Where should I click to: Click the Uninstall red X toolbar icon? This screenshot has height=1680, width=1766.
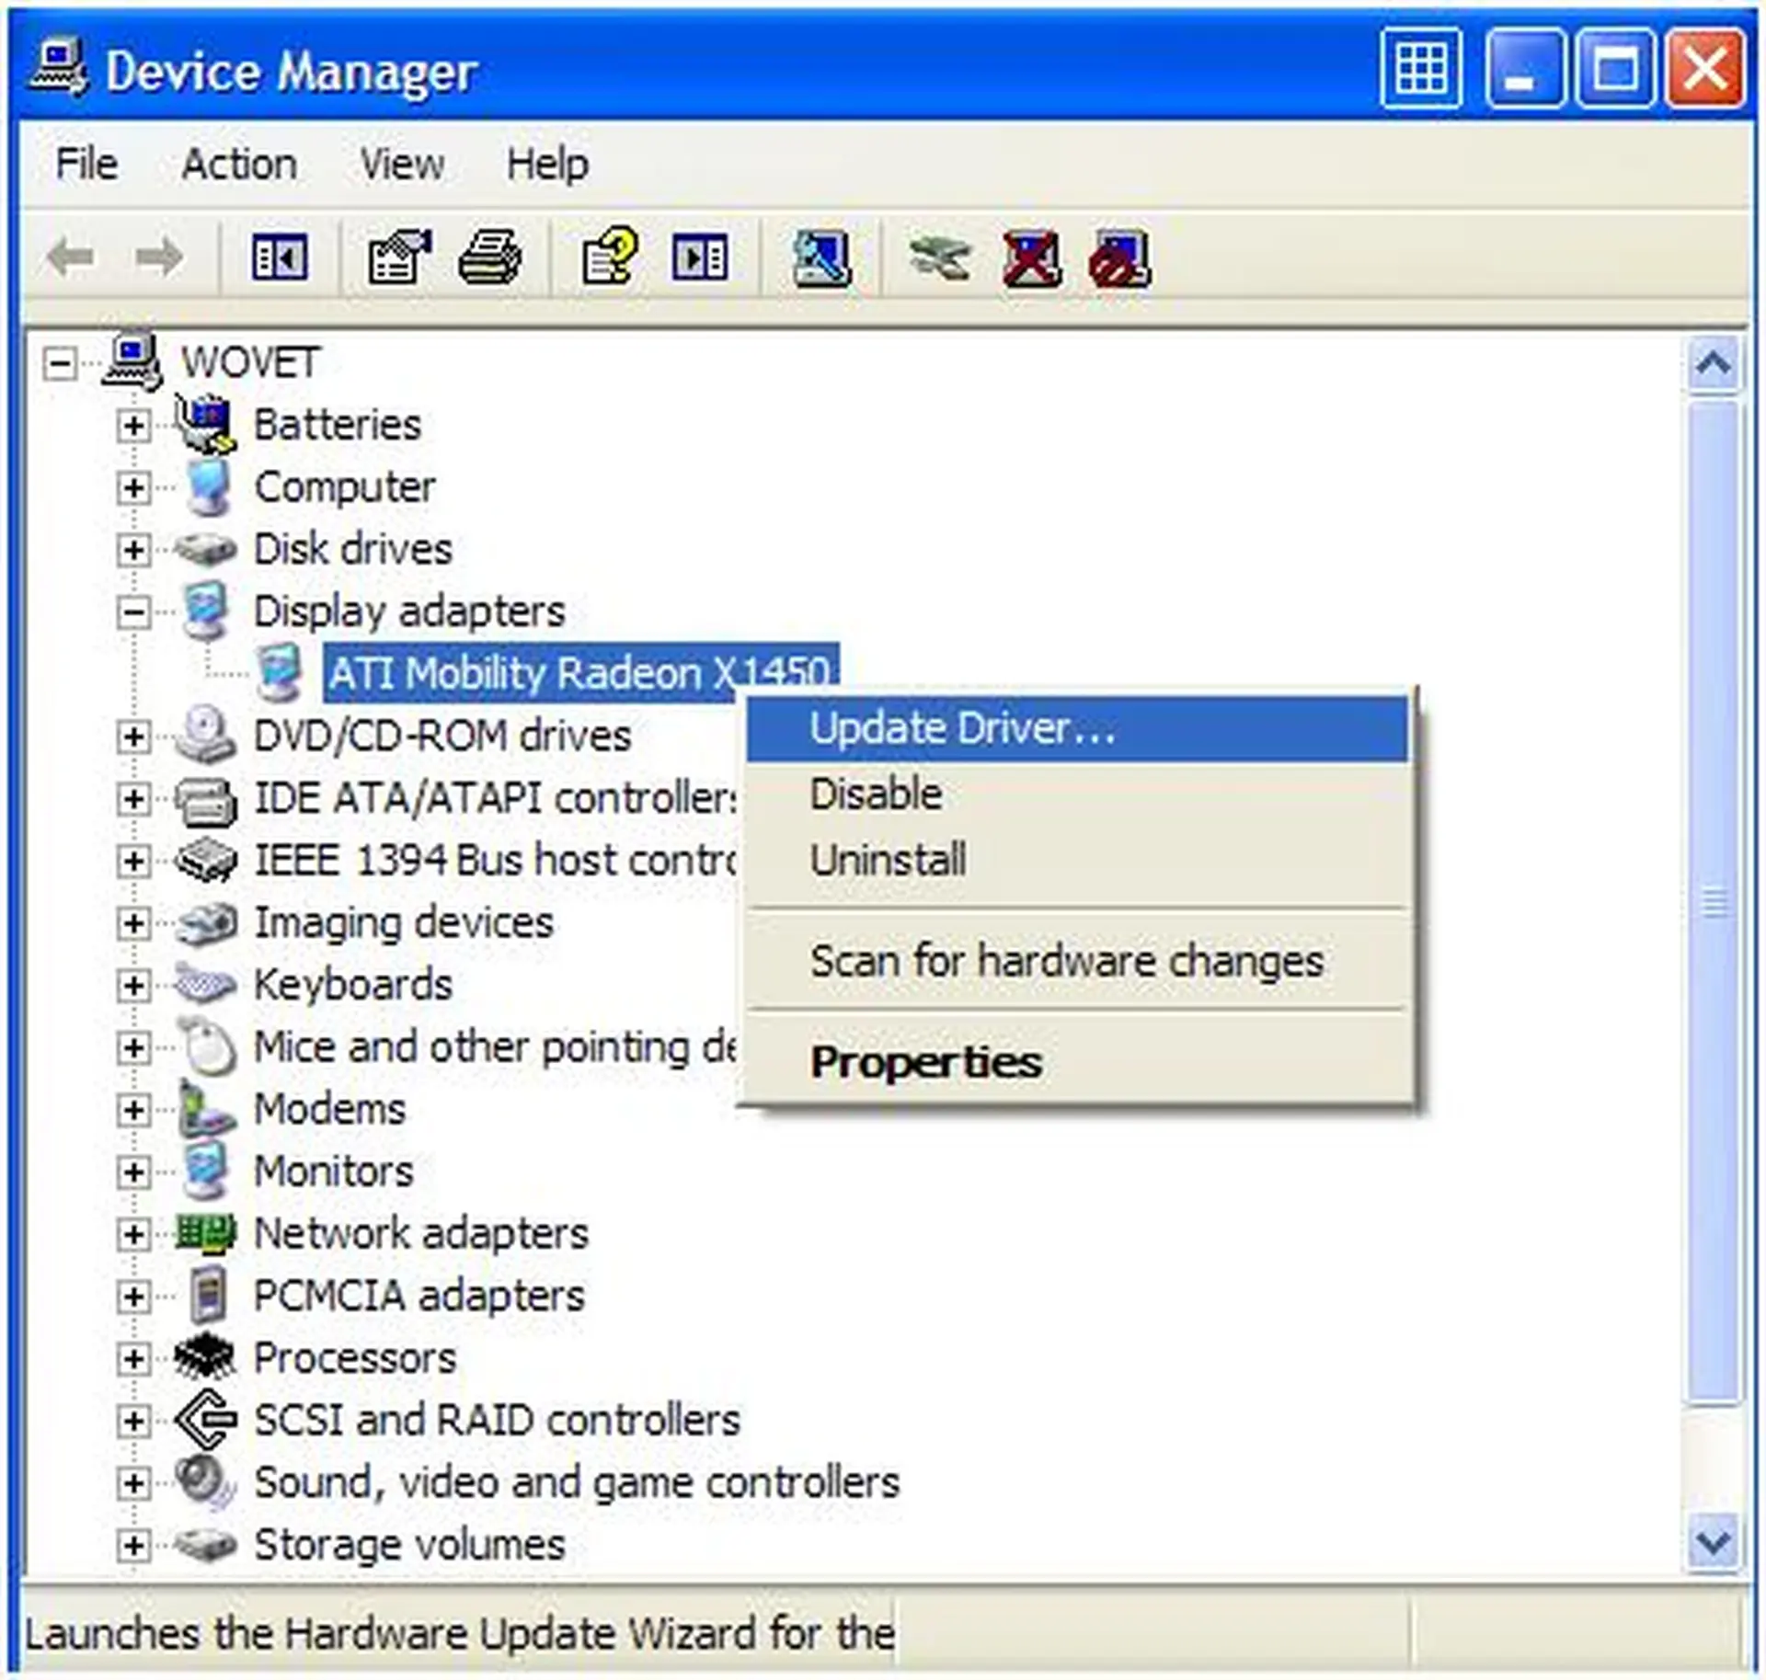1031,259
